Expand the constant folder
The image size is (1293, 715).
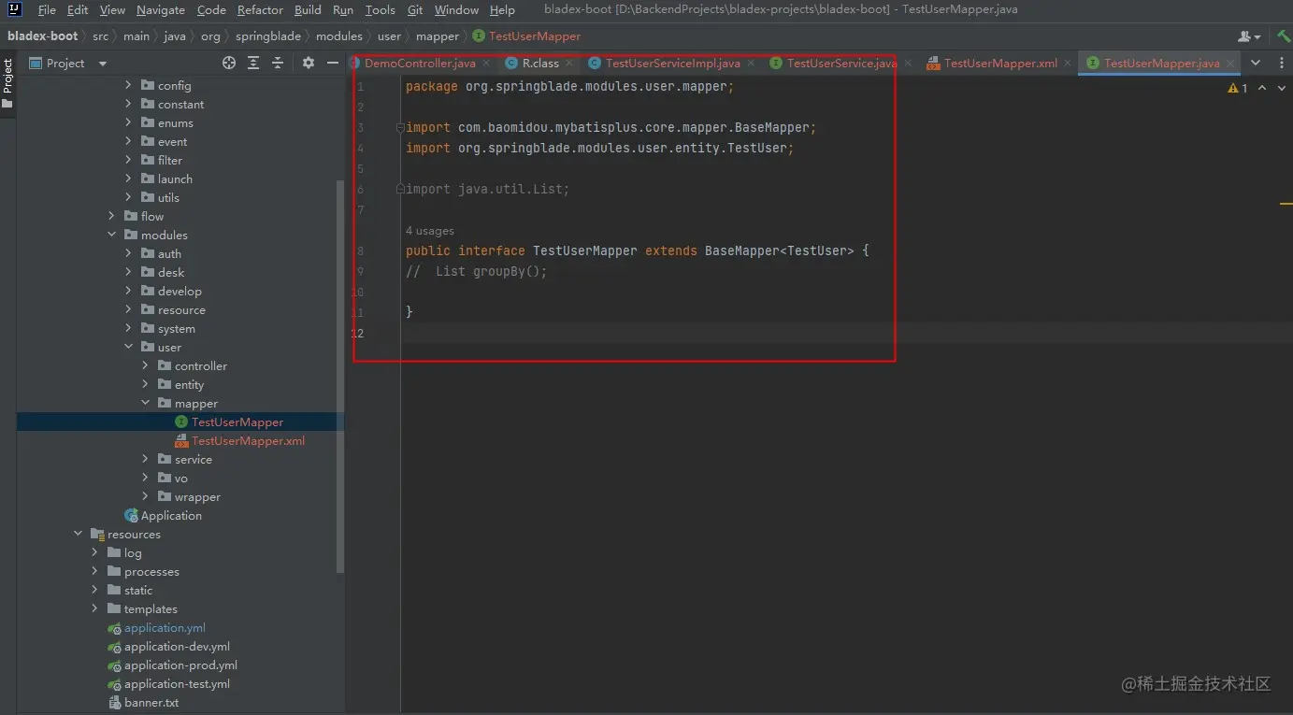tap(129, 104)
